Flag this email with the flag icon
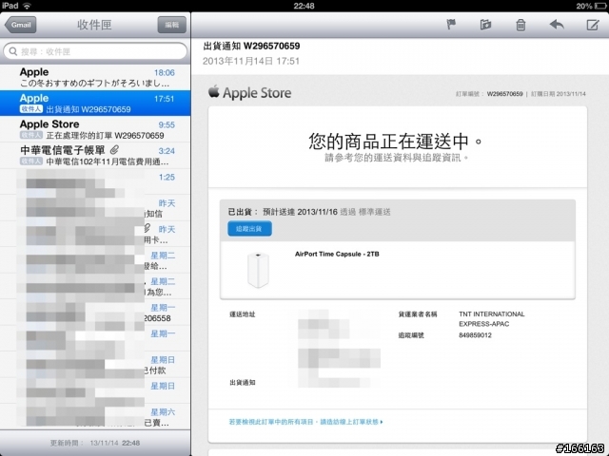The width and height of the screenshot is (609, 456). 450,25
